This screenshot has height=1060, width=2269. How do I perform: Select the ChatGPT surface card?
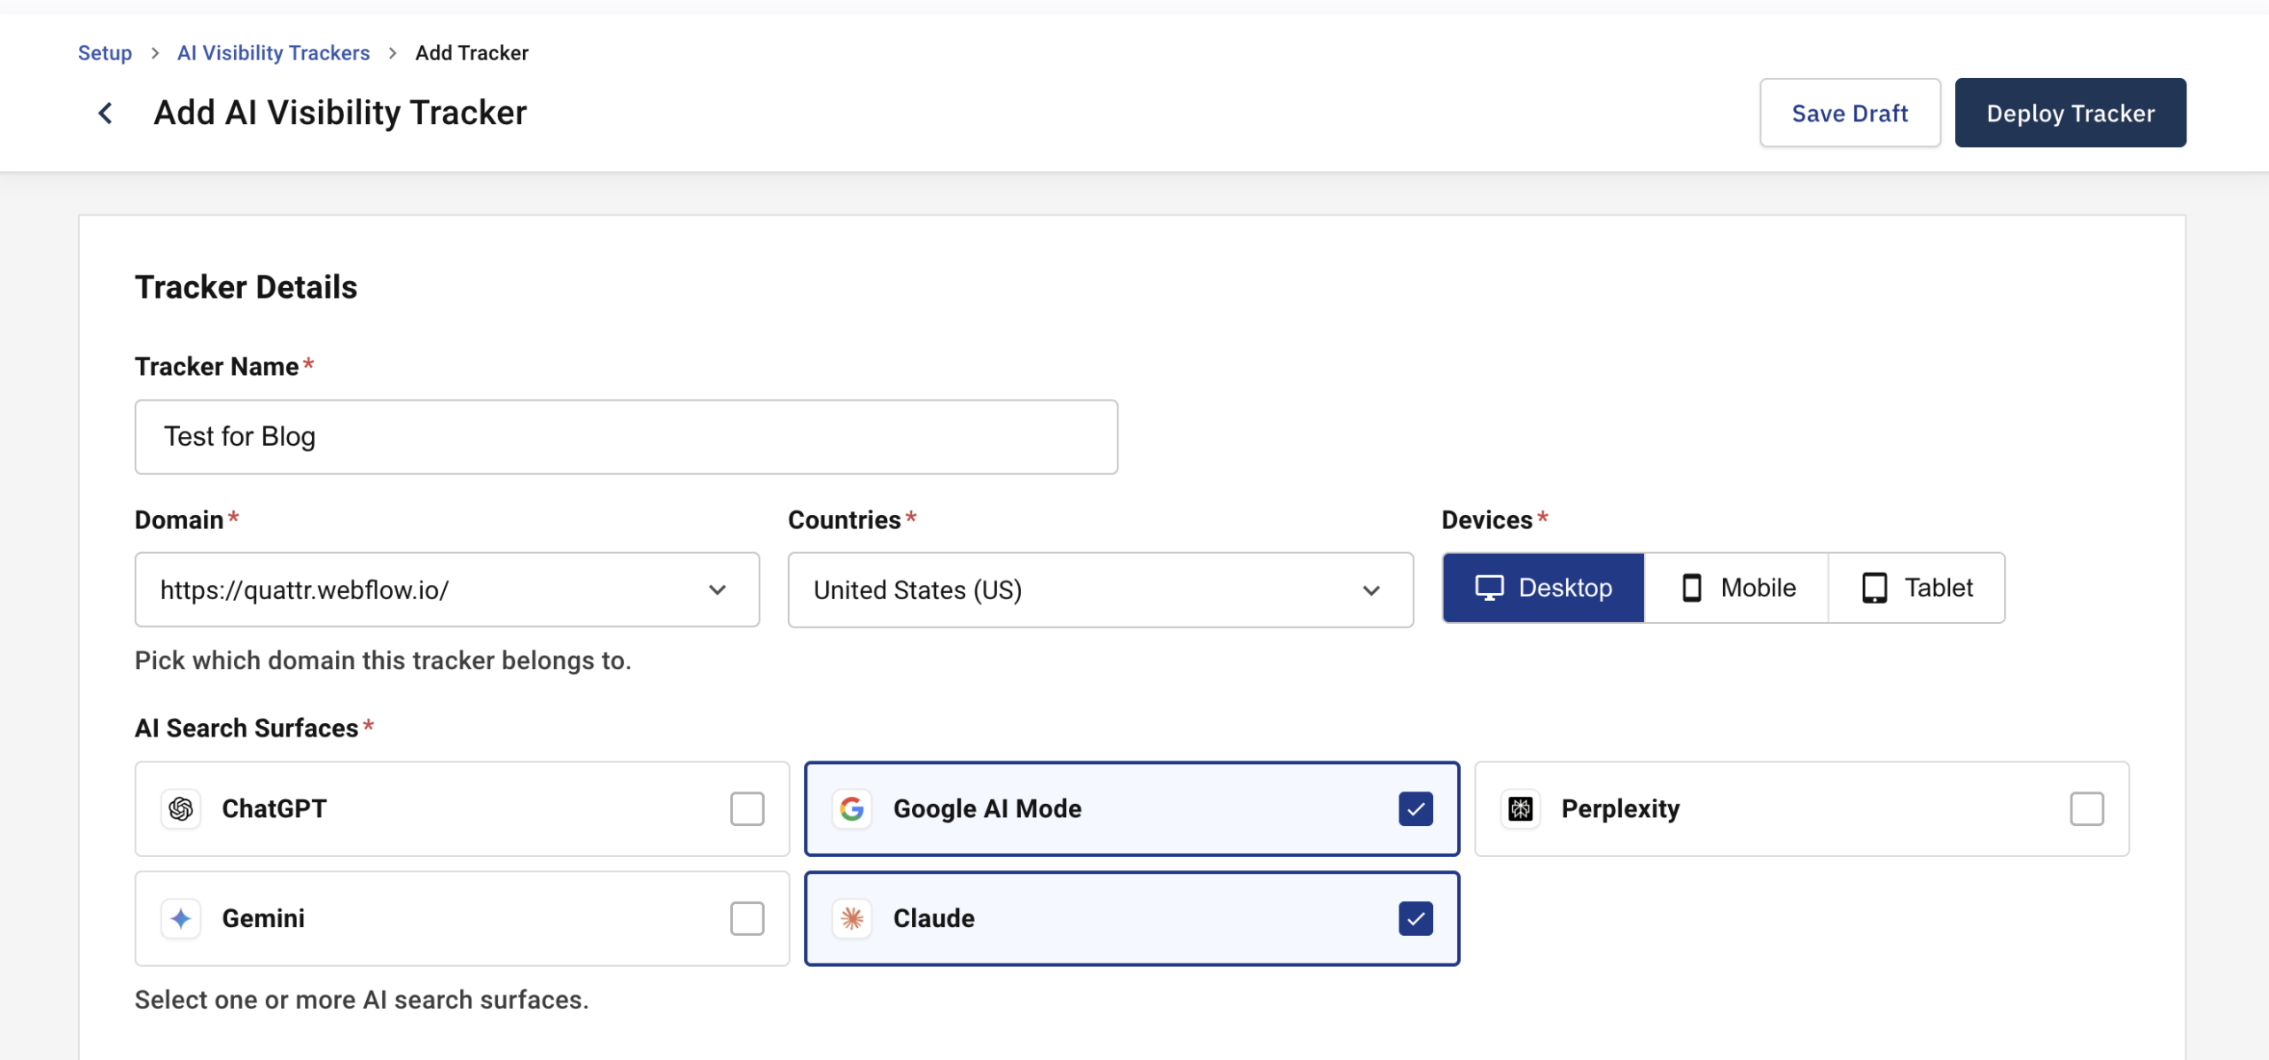click(462, 808)
